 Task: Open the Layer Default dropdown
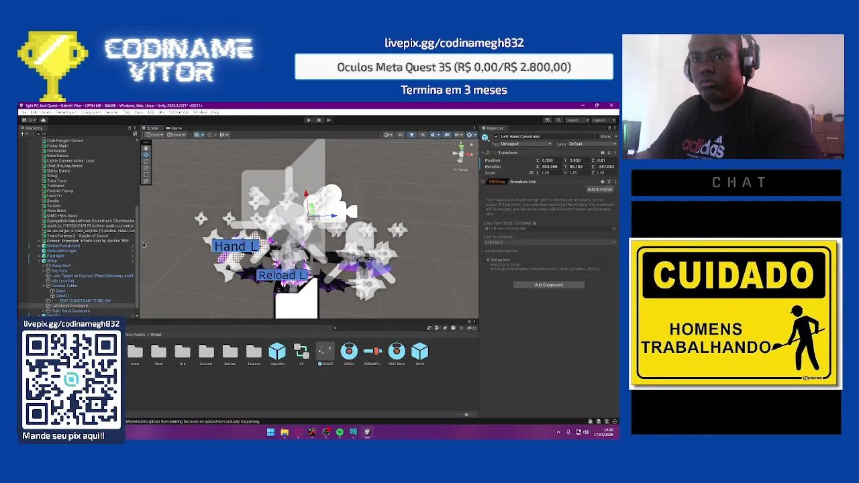(x=592, y=144)
